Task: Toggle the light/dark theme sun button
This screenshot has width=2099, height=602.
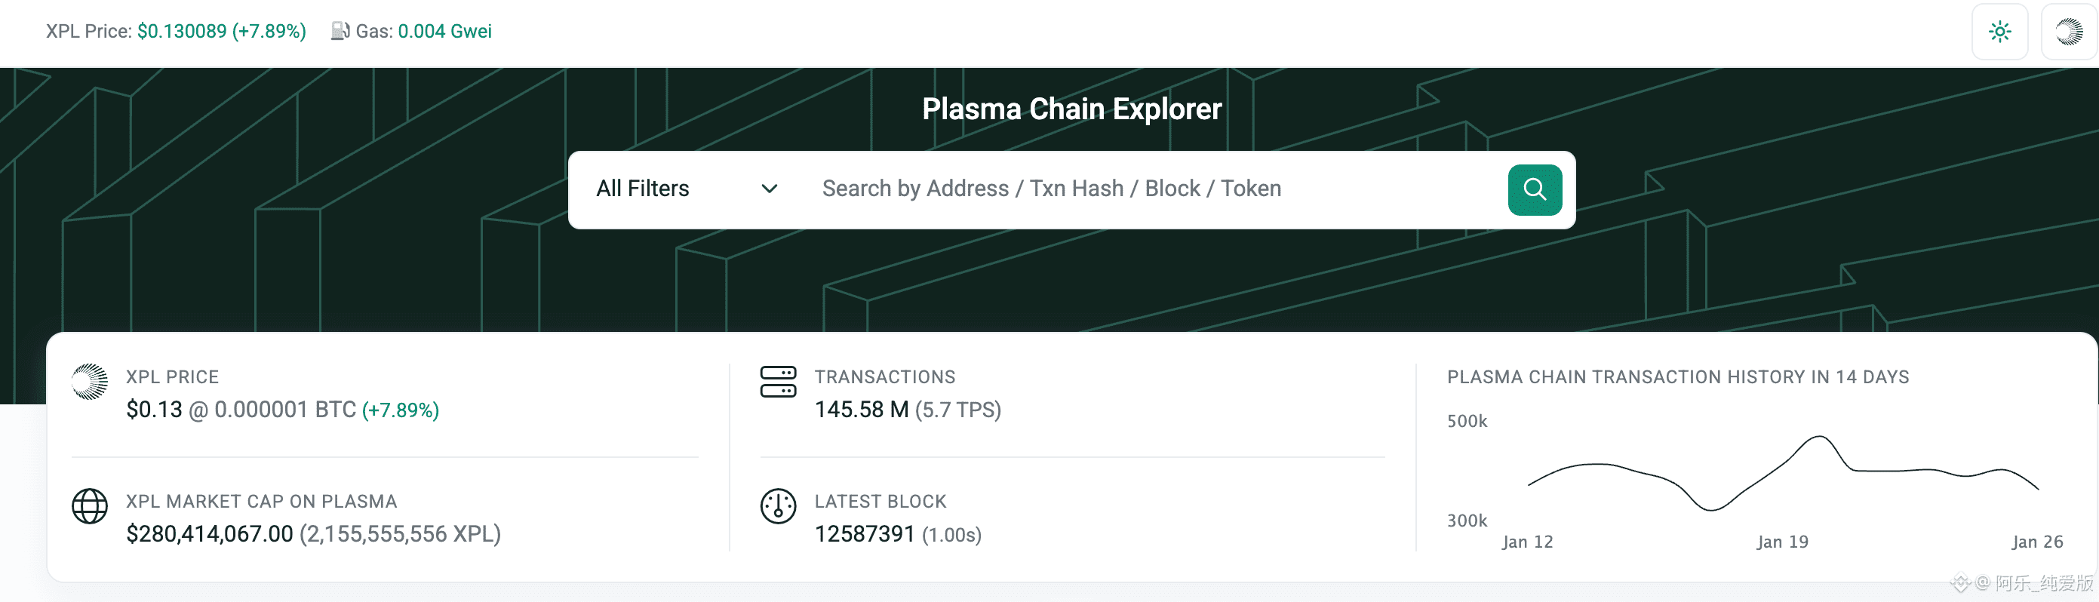Action: pyautogui.click(x=1999, y=32)
